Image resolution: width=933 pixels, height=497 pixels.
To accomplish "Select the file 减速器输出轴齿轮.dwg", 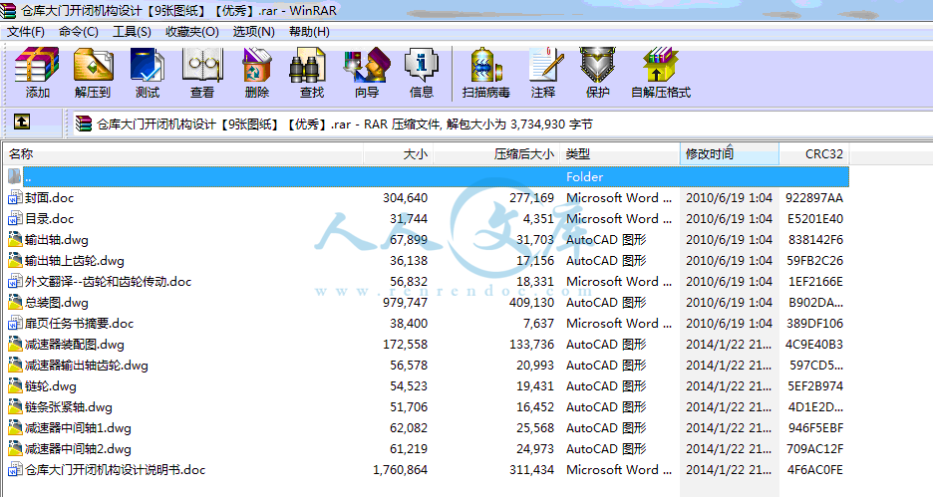I will pyautogui.click(x=87, y=365).
